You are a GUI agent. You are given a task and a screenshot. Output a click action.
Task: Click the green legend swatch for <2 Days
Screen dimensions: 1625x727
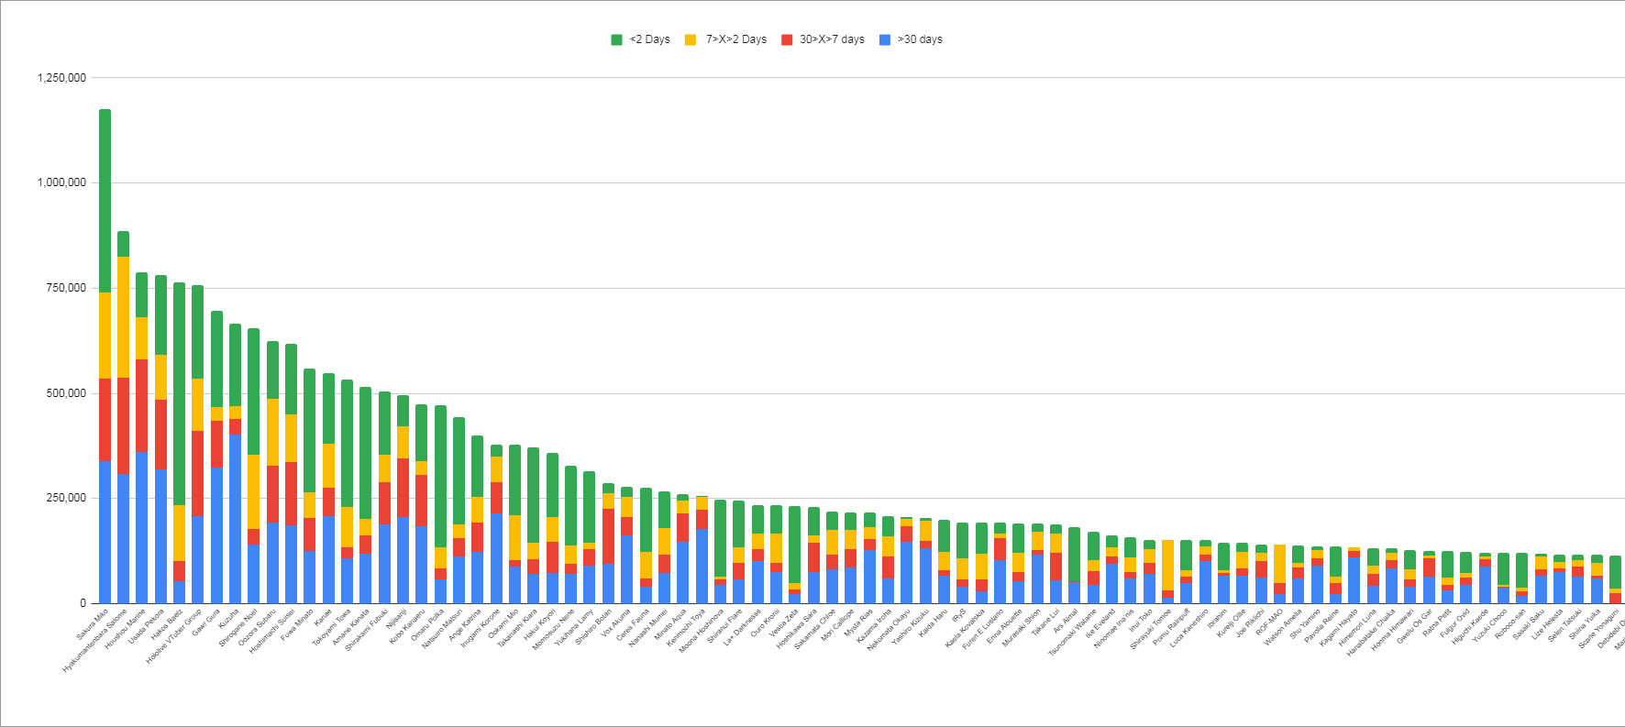pos(617,39)
